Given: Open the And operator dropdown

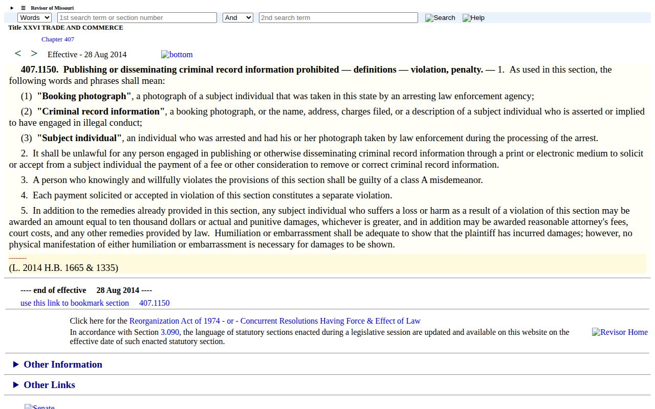Looking at the screenshot, I should click(x=238, y=18).
